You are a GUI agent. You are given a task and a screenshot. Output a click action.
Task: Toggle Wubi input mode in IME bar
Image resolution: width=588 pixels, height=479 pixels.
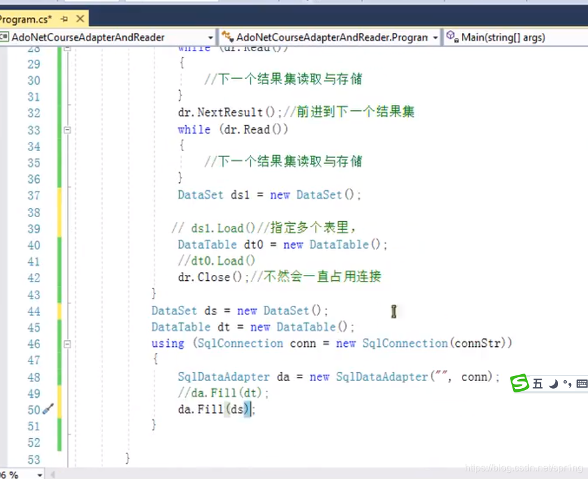click(x=538, y=384)
